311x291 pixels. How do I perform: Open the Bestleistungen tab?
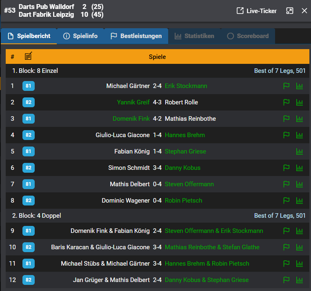[136, 36]
